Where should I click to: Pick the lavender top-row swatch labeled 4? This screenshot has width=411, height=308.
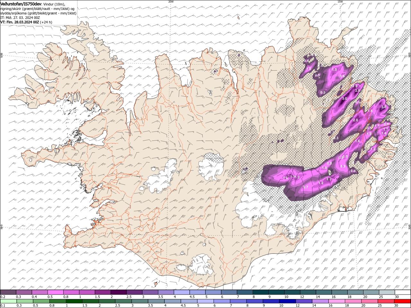click(x=182, y=292)
